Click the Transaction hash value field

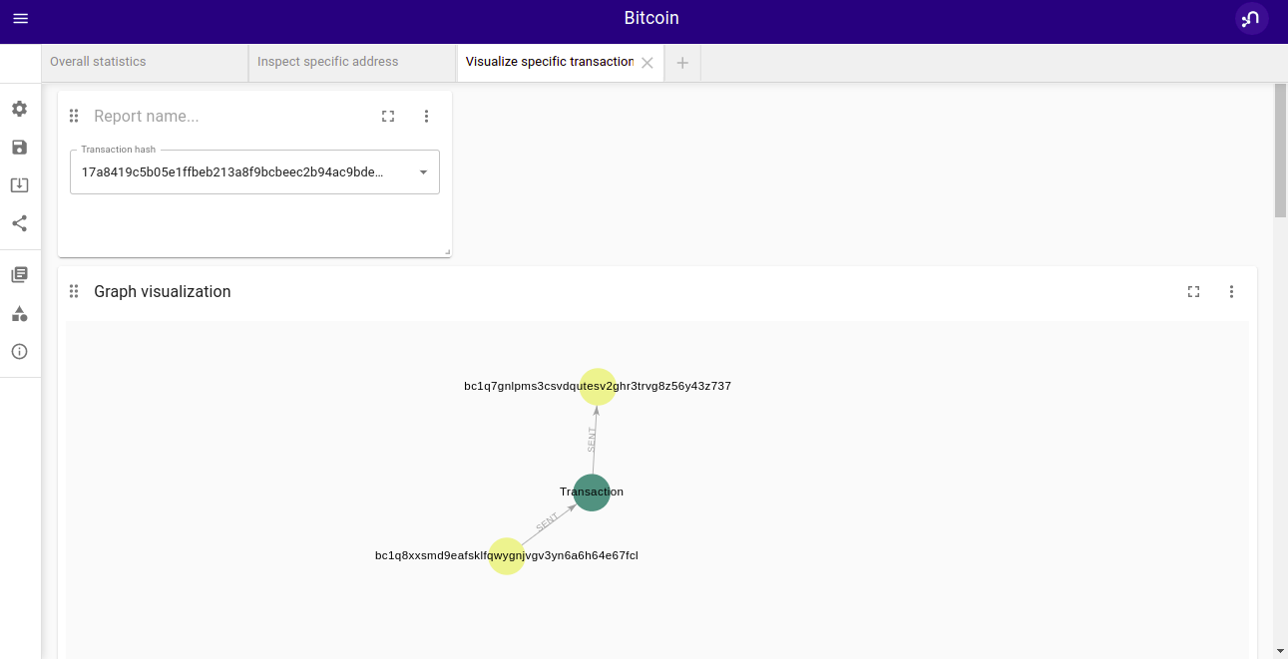[254, 171]
